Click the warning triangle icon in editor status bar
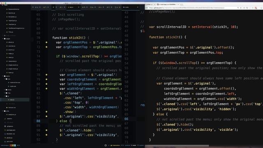This screenshot has width=263, height=148. [111, 145]
